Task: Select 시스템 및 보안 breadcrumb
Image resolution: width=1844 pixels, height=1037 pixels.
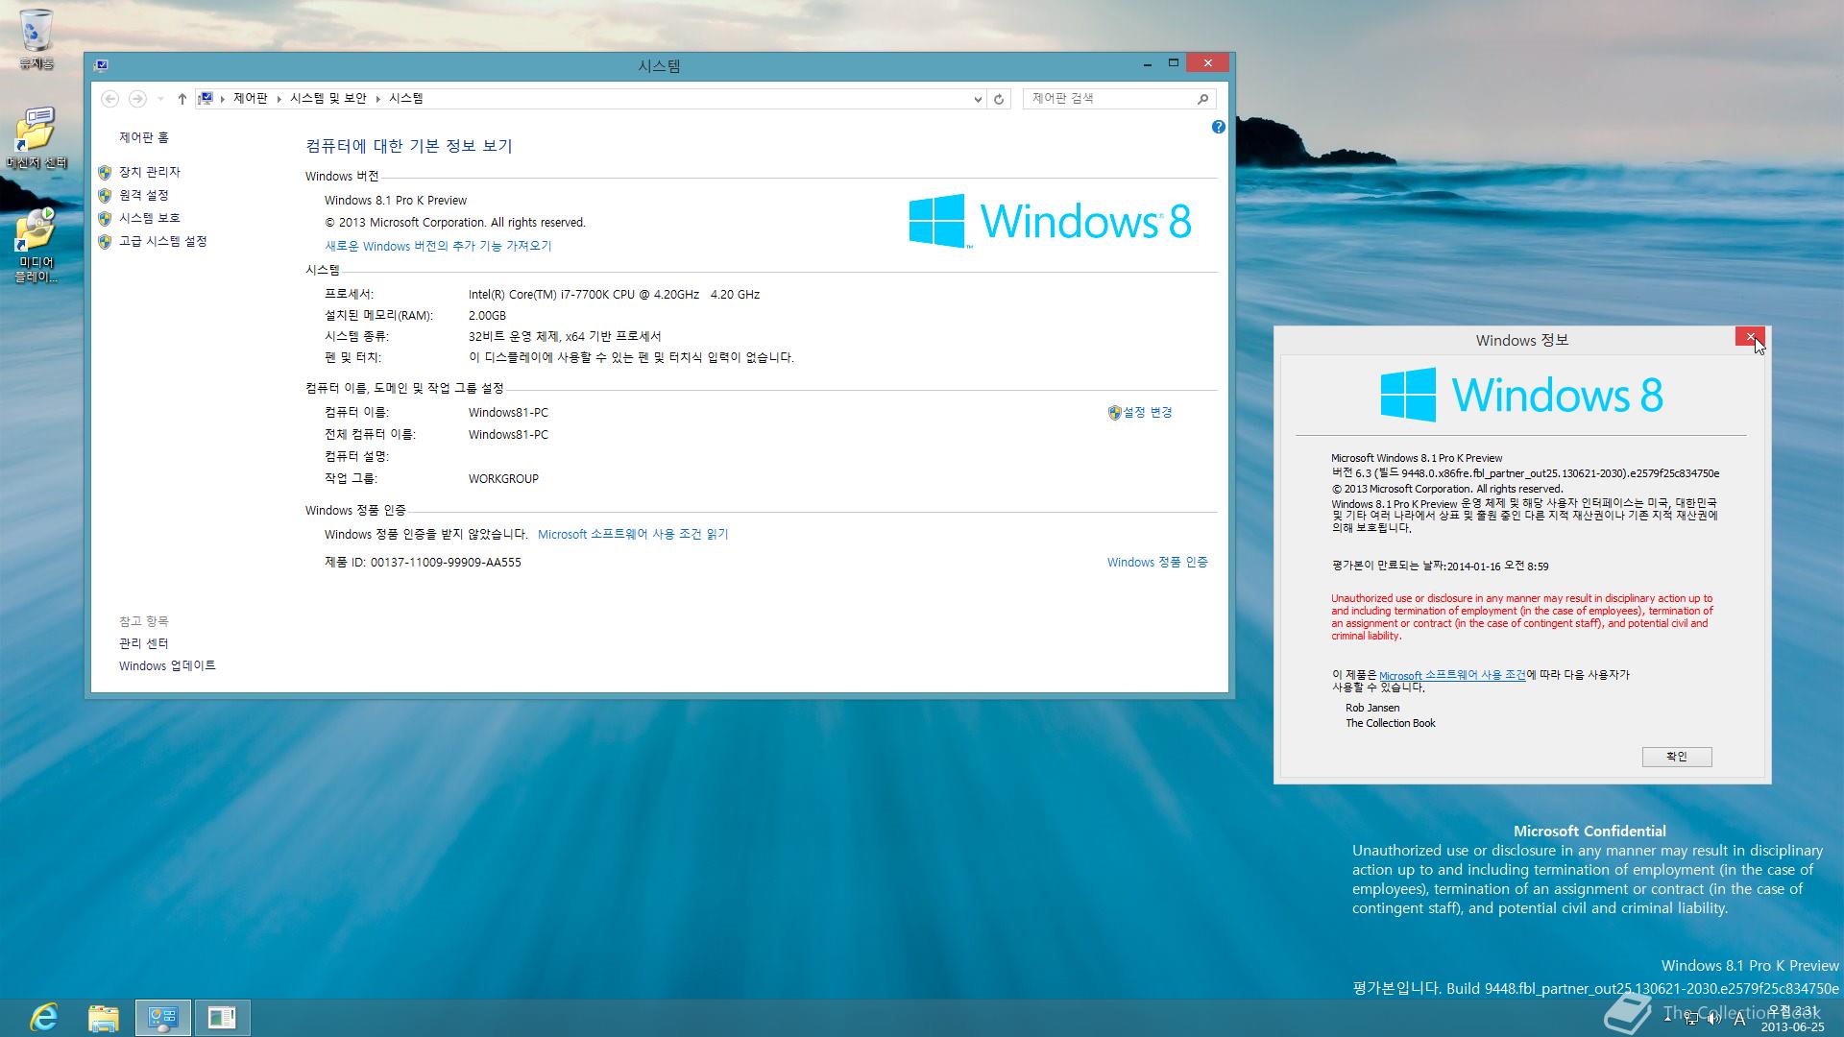Action: click(328, 98)
